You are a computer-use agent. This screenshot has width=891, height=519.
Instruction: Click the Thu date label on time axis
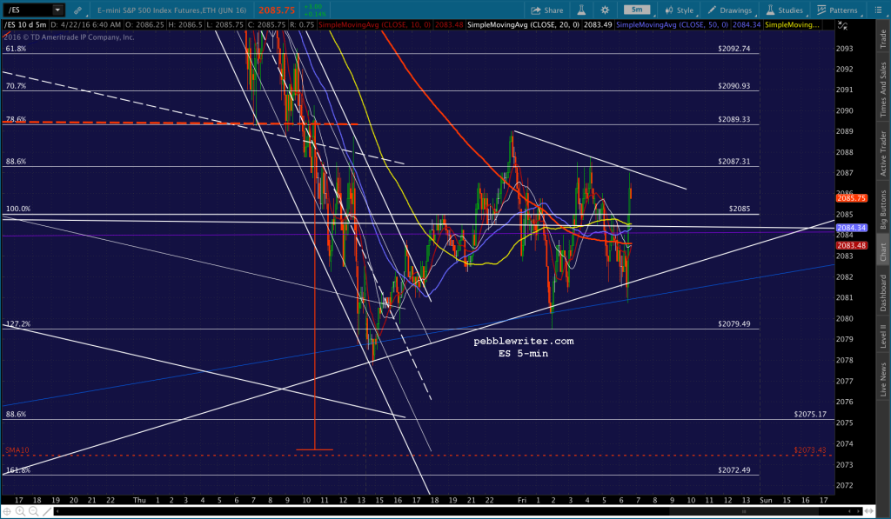pyautogui.click(x=139, y=500)
